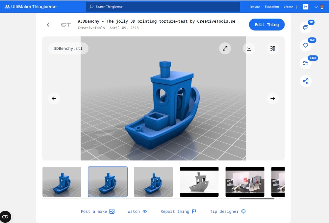Viewport: 329px width, 223px height.
Task: Click the 3DBenchy thing title
Action: [157, 21]
